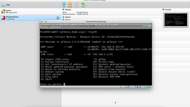Screen dimensions: 190x107
Task: Click the 'FreeBSD (64-bit)' operating system value
Action: [82, 14]
